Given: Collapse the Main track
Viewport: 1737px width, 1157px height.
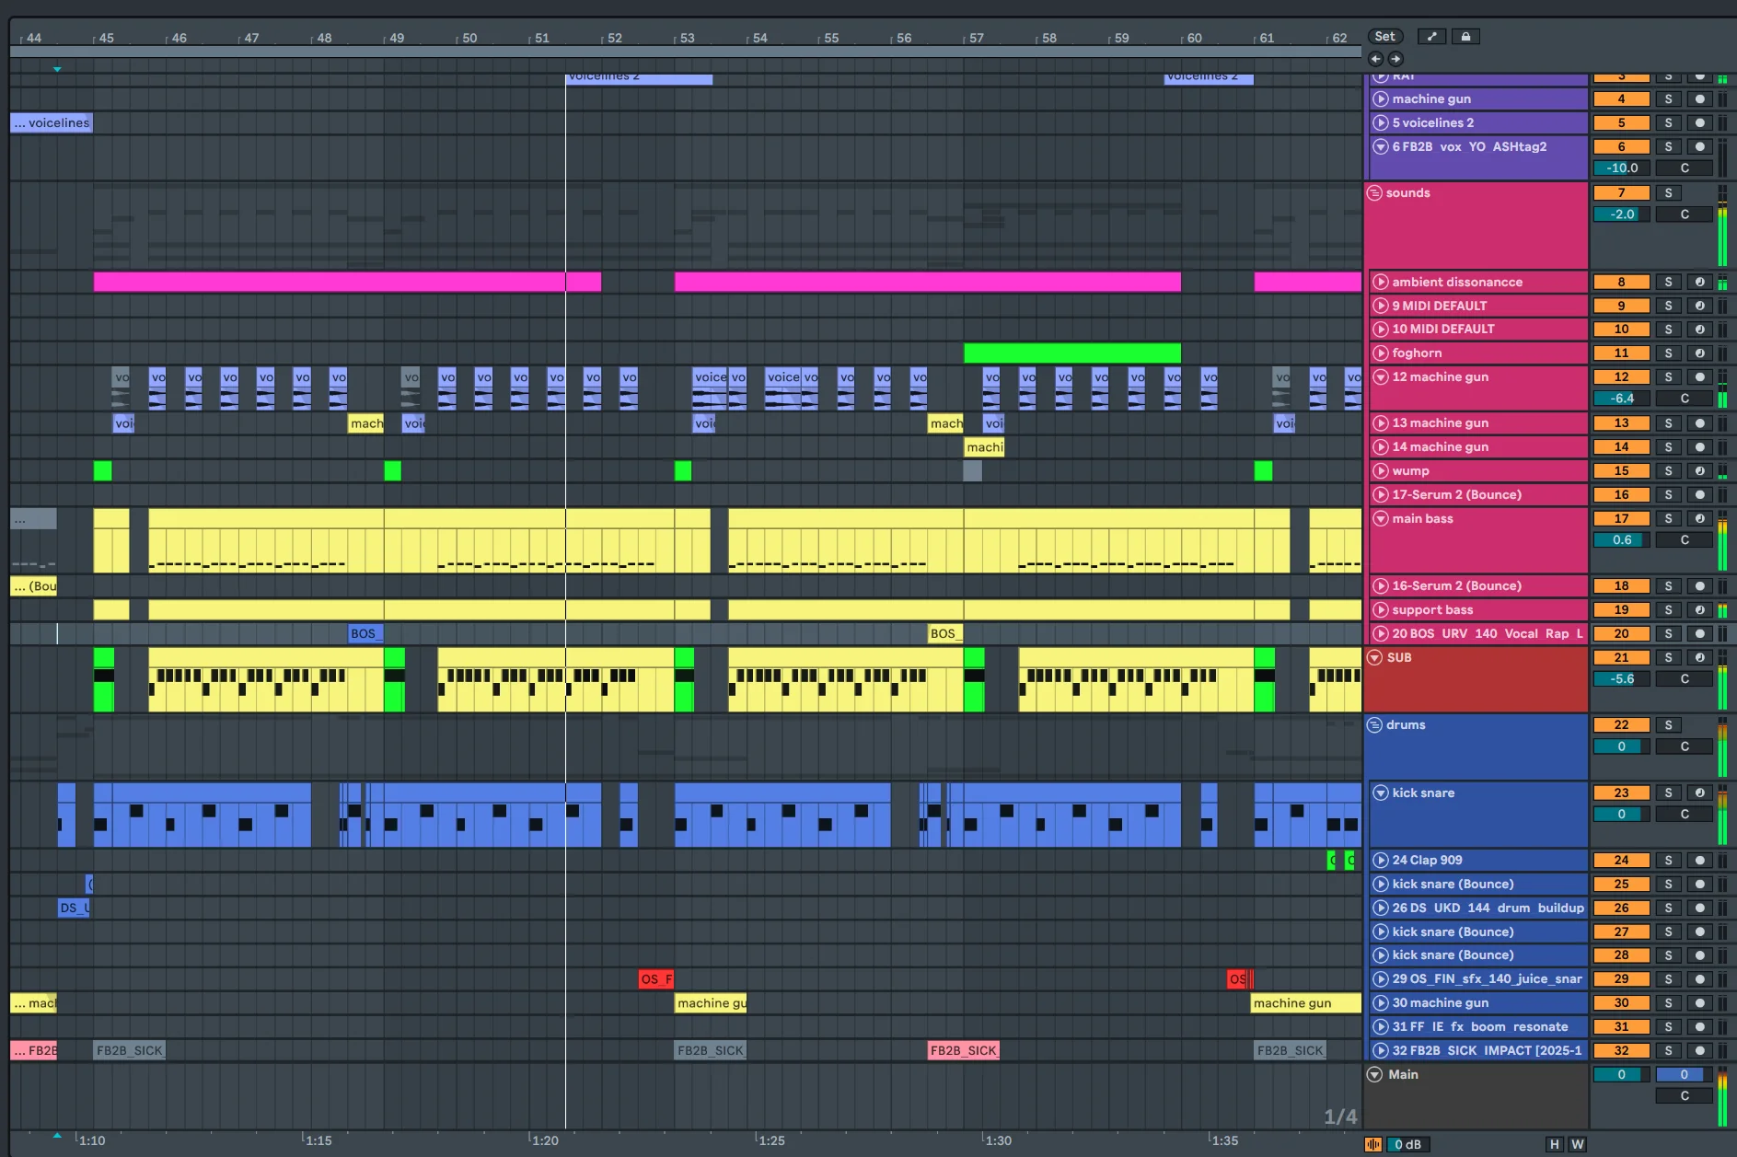Looking at the screenshot, I should 1375,1075.
